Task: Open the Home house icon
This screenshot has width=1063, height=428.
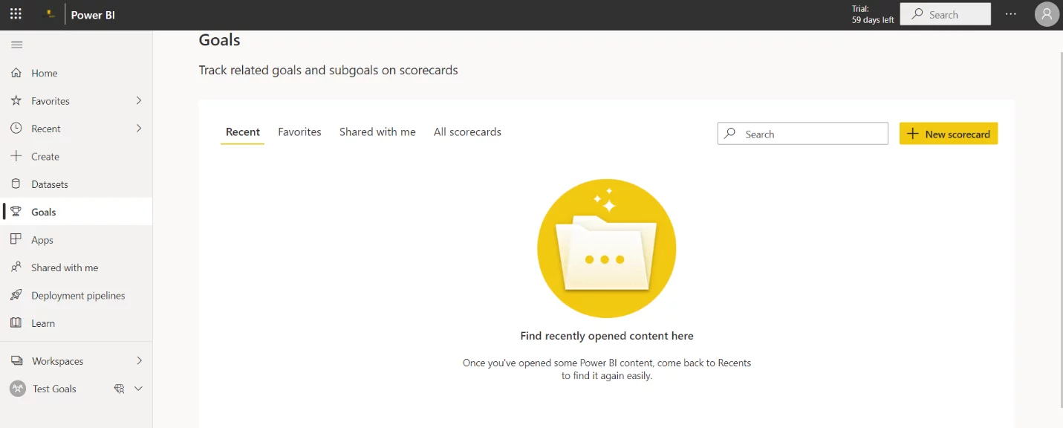Action: [16, 73]
